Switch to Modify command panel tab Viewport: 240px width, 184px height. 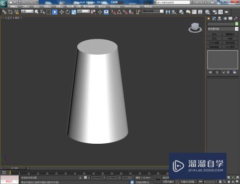coord(214,19)
